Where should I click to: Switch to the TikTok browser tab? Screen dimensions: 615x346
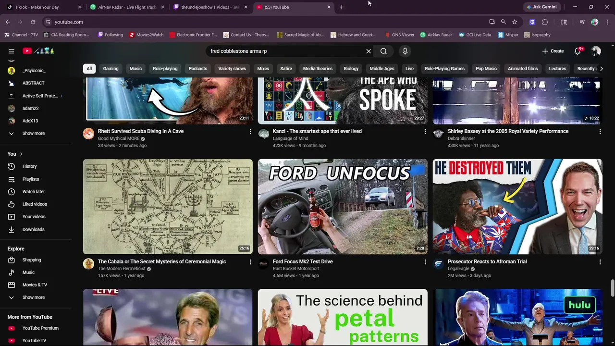[42, 7]
